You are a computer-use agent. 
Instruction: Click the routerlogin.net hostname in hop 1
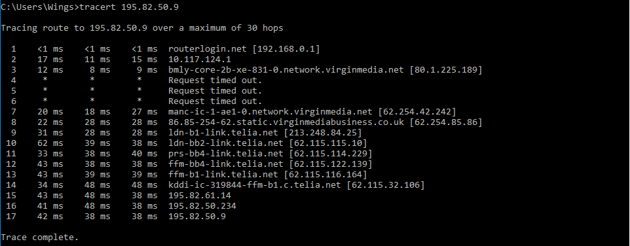(208, 49)
